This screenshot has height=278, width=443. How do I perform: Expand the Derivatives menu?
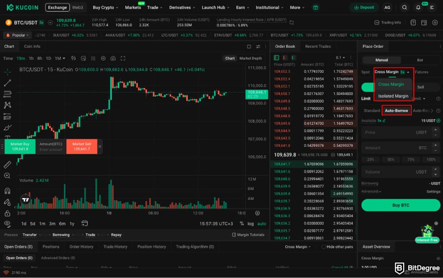[182, 8]
